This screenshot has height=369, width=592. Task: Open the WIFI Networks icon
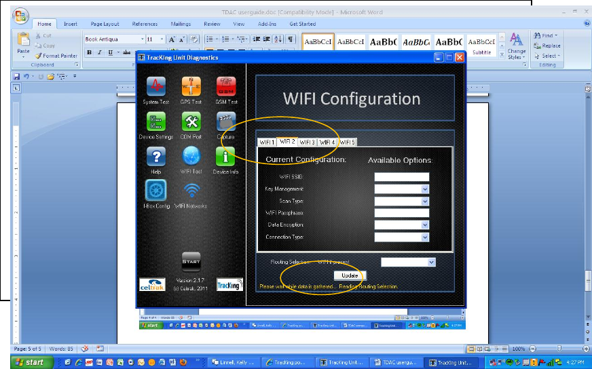pyautogui.click(x=191, y=191)
